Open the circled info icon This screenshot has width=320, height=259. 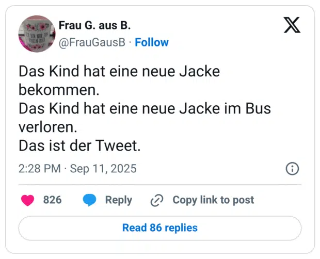pyautogui.click(x=292, y=169)
